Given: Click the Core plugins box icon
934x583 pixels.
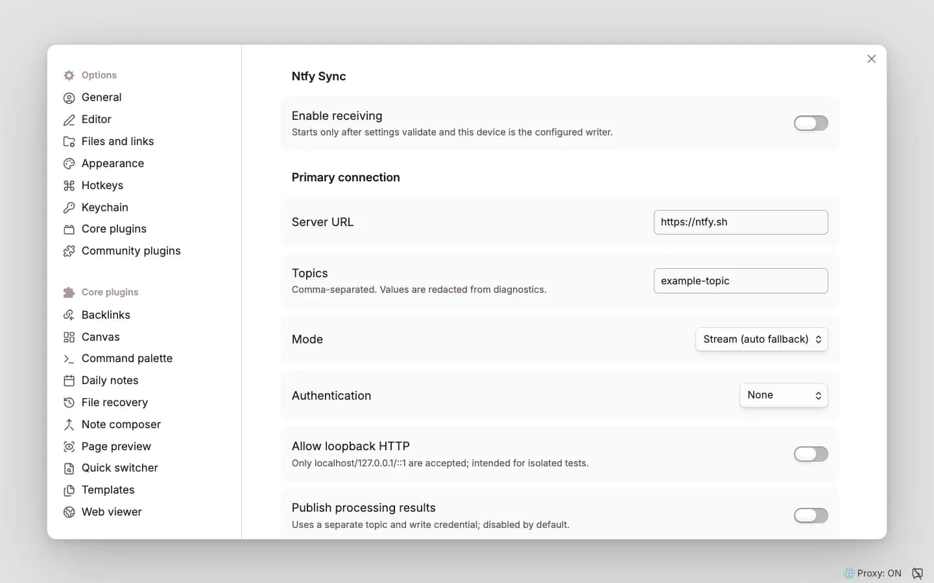Looking at the screenshot, I should pyautogui.click(x=69, y=229).
